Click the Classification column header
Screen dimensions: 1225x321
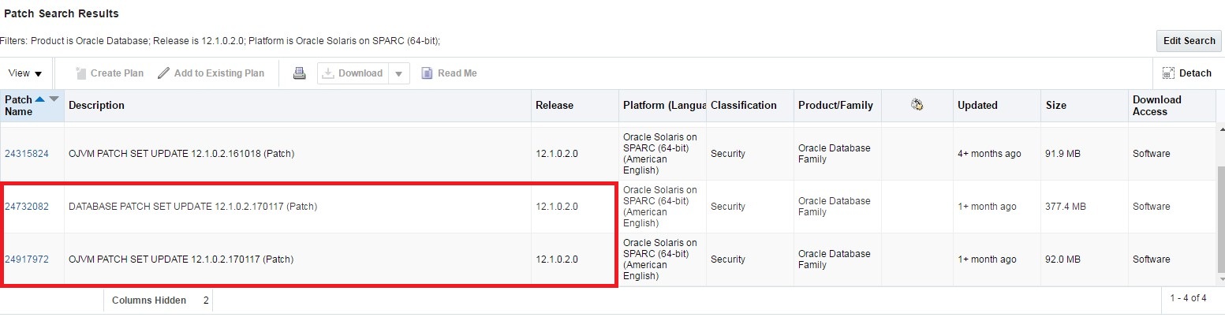point(743,105)
